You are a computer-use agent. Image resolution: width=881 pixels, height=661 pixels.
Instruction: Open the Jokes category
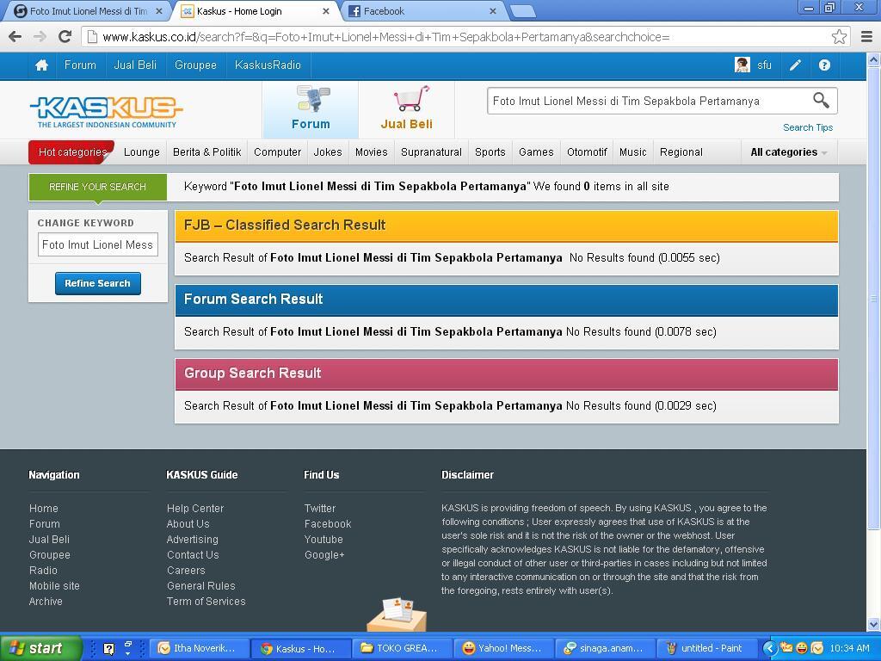pyautogui.click(x=328, y=152)
